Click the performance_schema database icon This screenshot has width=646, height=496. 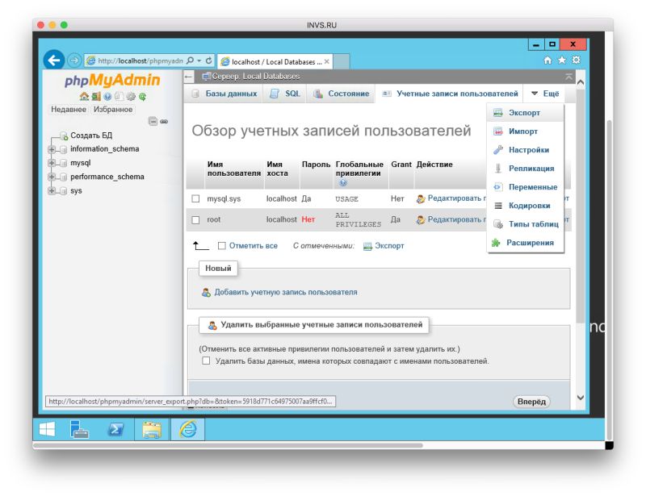point(64,177)
